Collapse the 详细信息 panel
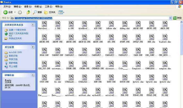This screenshot has width=183, height=108. tap(33, 75)
